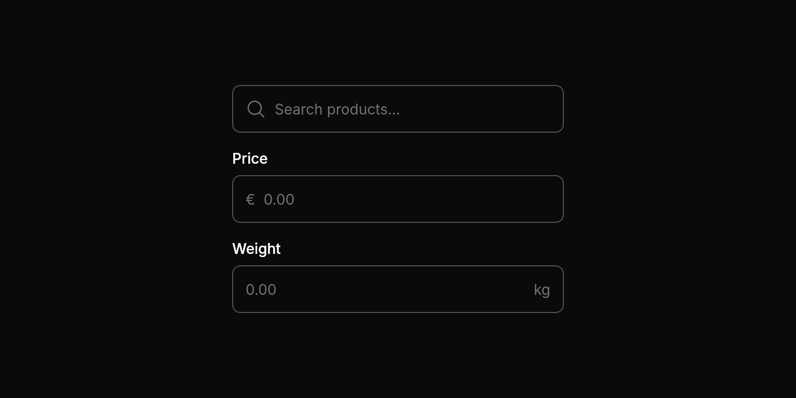Click the magnifier glyph left of the search placeholder
This screenshot has width=796, height=398.
click(255, 109)
